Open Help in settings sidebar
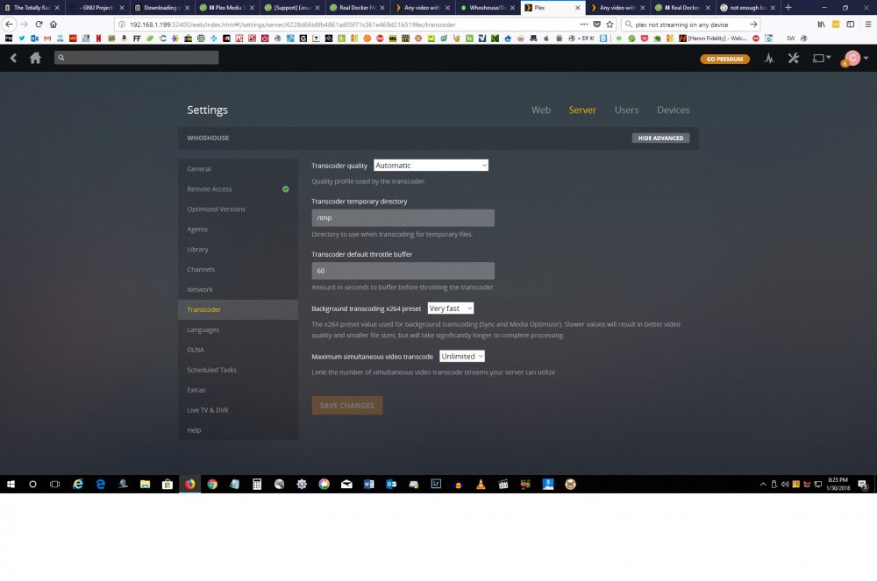Screen dimensions: 877x581 pyautogui.click(x=238, y=430)
